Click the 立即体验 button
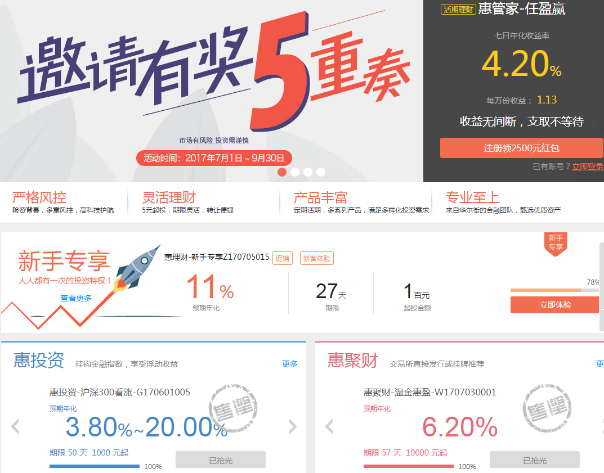Image resolution: width=604 pixels, height=473 pixels. 554,305
